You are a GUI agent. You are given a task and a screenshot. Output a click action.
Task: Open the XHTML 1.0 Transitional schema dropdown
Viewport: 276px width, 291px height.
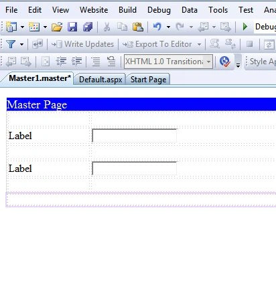tap(208, 62)
